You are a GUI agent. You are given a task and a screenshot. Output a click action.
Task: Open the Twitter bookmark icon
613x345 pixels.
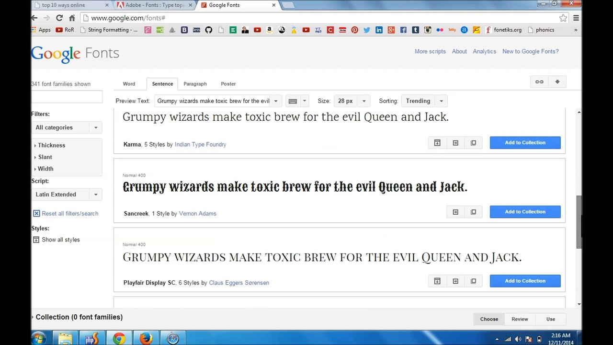pyautogui.click(x=367, y=30)
